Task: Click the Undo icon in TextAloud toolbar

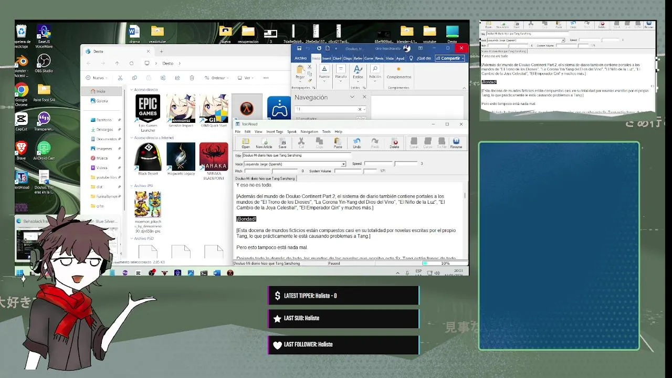Action: pyautogui.click(x=357, y=143)
